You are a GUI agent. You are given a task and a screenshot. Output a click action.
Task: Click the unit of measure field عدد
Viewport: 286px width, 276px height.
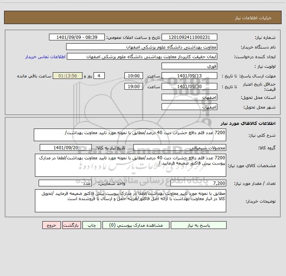point(65,183)
